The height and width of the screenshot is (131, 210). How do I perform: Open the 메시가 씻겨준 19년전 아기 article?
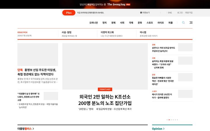point(162,96)
